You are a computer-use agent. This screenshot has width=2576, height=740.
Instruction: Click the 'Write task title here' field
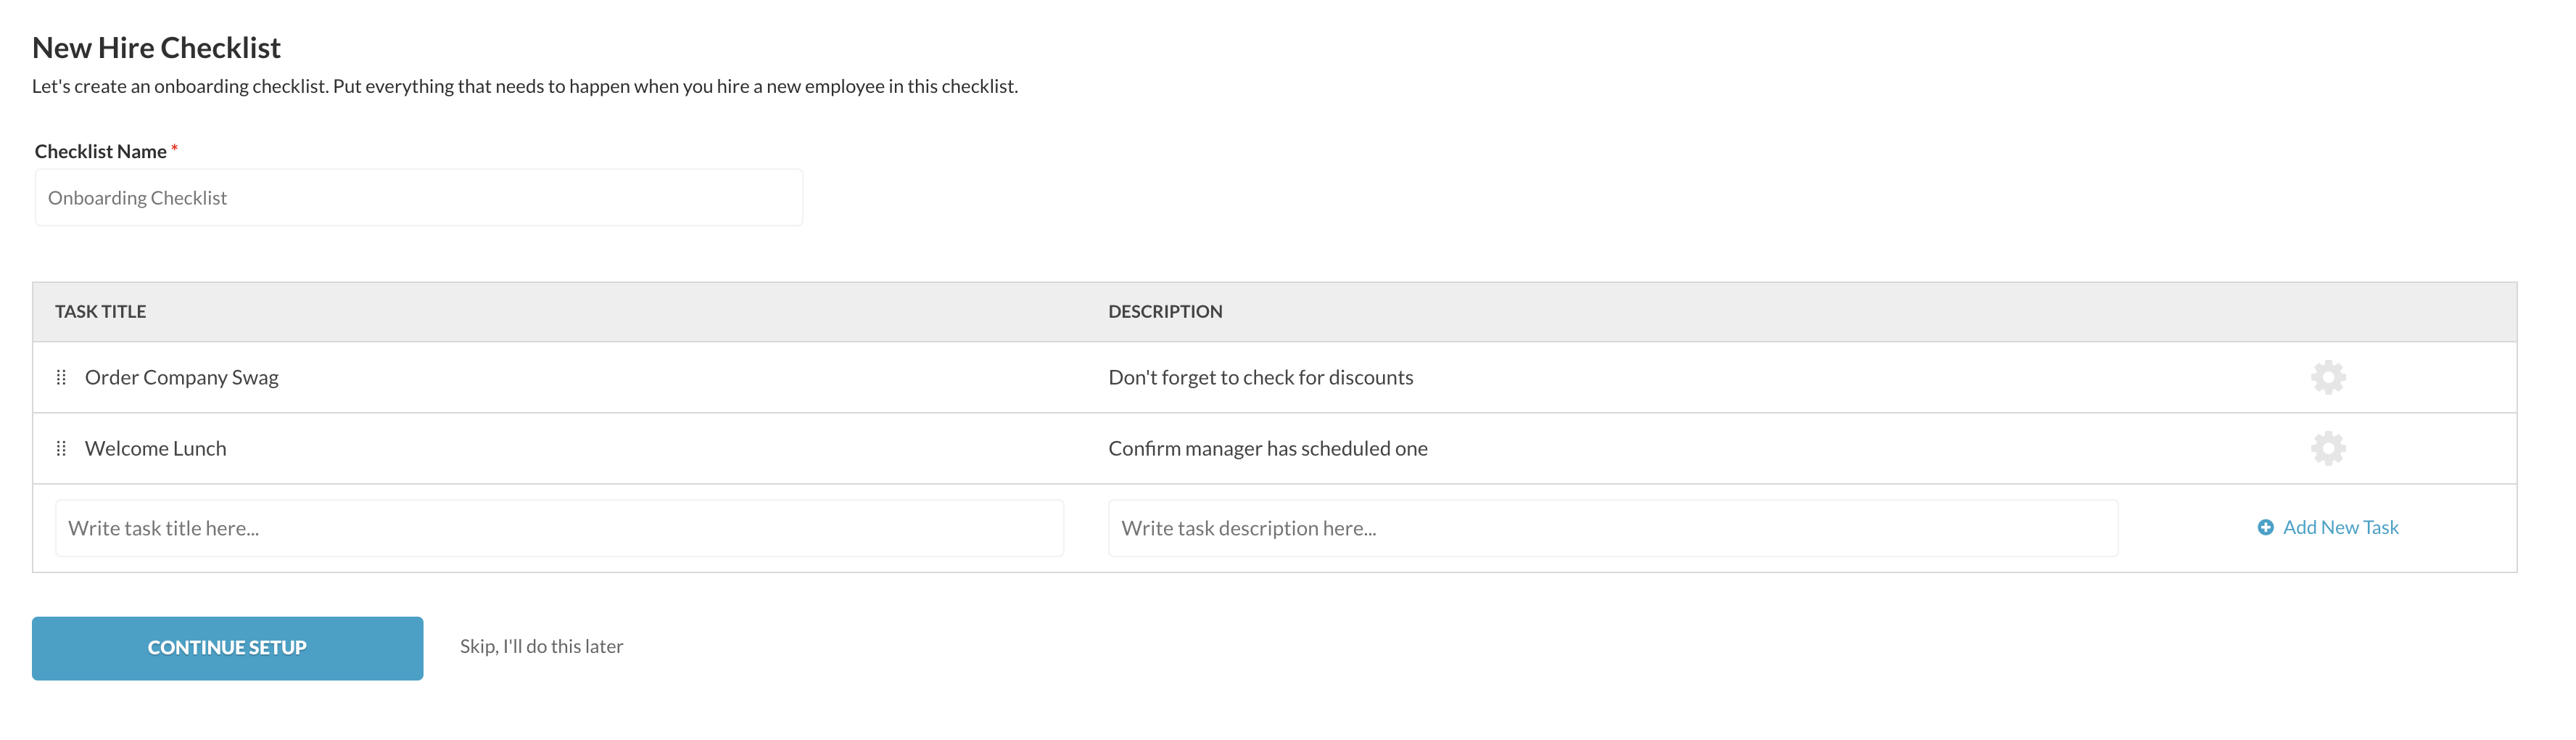tap(559, 528)
